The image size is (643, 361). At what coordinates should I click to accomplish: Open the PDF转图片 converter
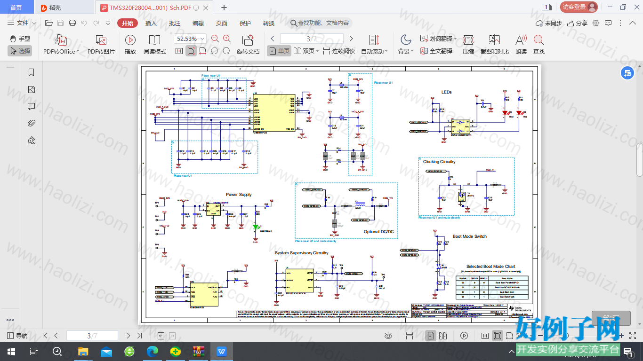tap(101, 45)
